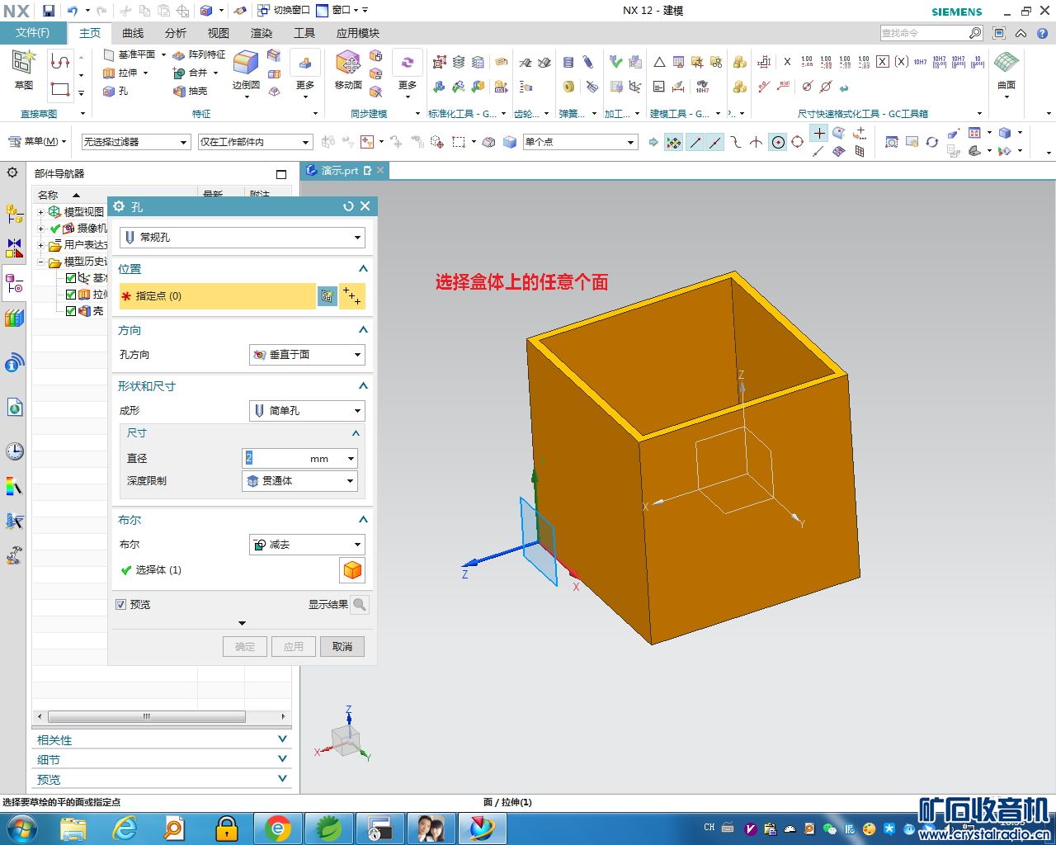Open the Assembly Navigator icon in the resource bar
This screenshot has height=845, width=1056.
15,215
